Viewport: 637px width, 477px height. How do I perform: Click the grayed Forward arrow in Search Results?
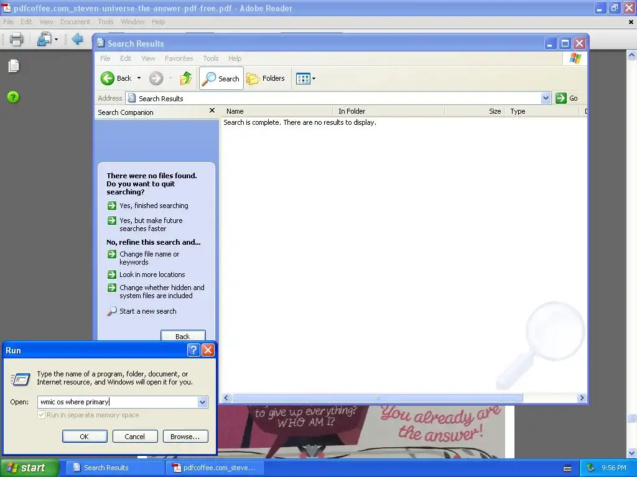(x=156, y=78)
